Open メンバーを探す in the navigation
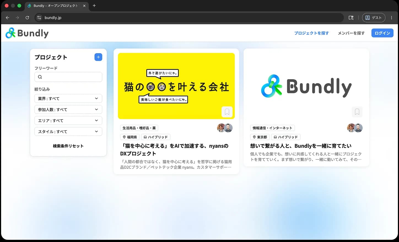Image resolution: width=399 pixels, height=242 pixels. [351, 33]
